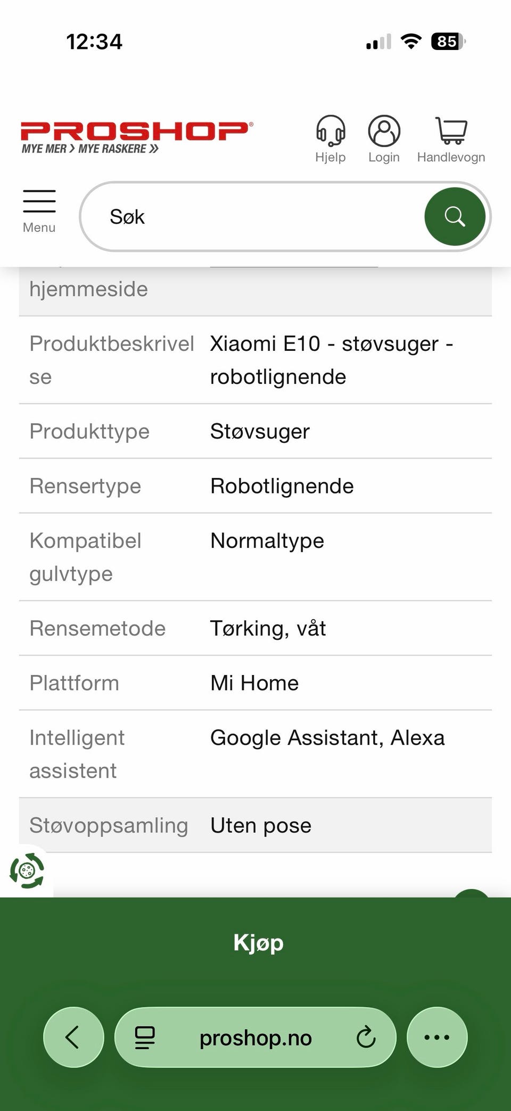
Task: Open the Handlevogn shopping cart
Action: coord(451,131)
